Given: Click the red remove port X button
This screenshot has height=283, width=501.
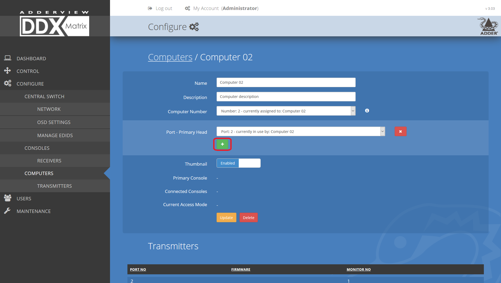Looking at the screenshot, I should click(400, 131).
